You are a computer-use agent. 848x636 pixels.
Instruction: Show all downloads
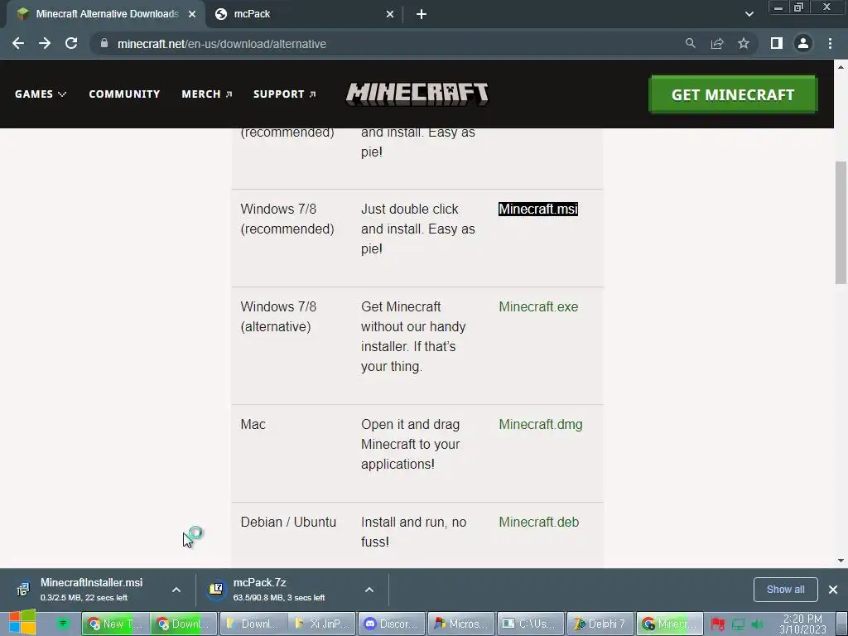pyautogui.click(x=785, y=590)
